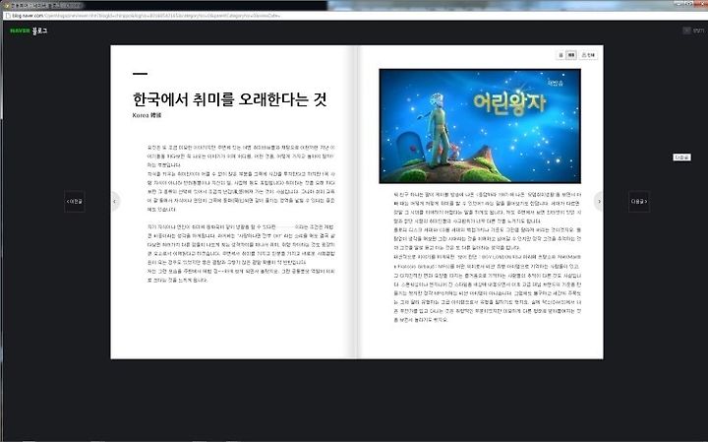Viewport: 708px width, 442px height.
Task: Go to the next post with 다음글
Action: [639, 201]
